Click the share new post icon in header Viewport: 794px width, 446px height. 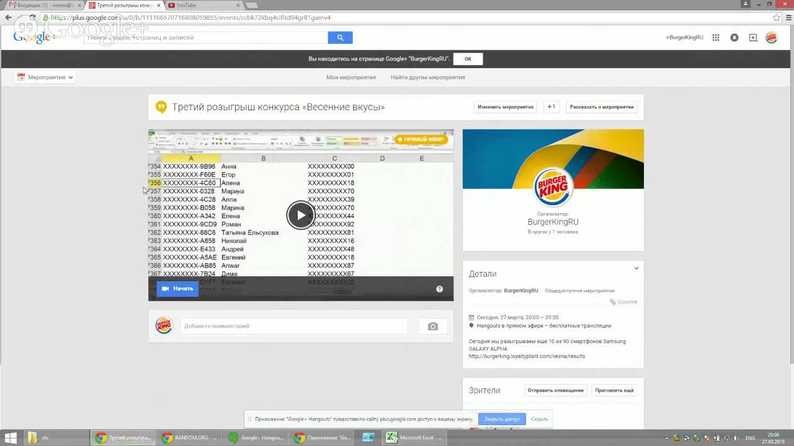[x=753, y=37]
